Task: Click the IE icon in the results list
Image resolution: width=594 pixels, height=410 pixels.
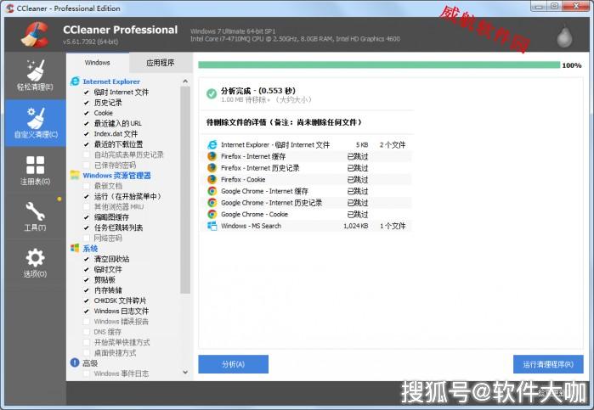Action: coord(212,144)
